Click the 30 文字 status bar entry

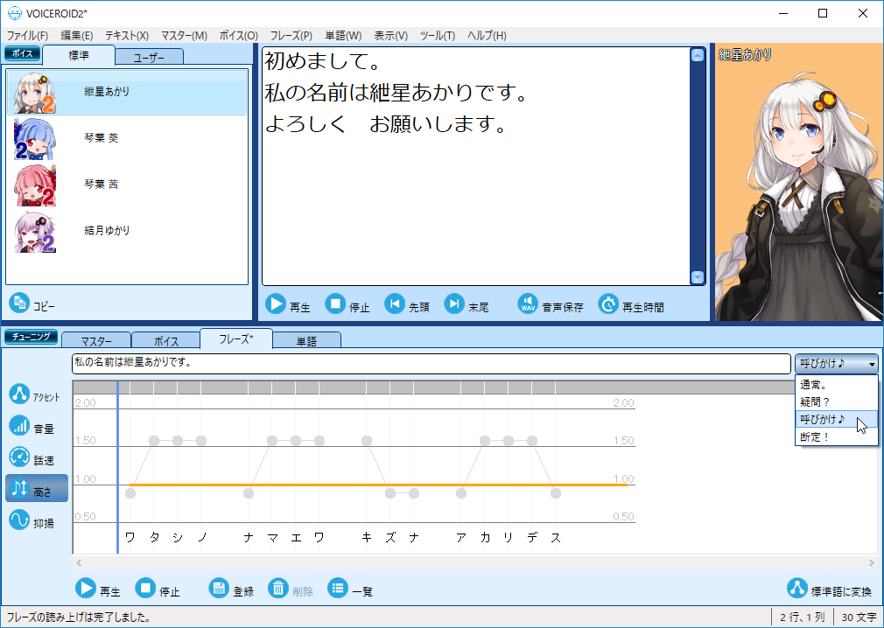point(859,618)
